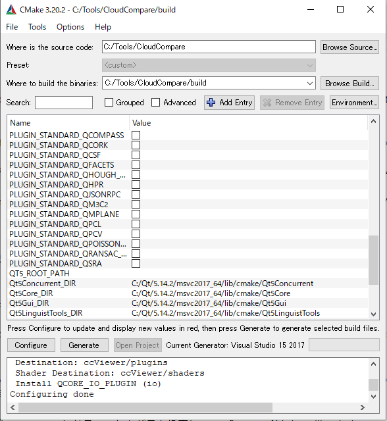Check PLUGIN_STANDARD_QJSONRPC checkbox
The height and width of the screenshot is (421, 387).
(136, 195)
